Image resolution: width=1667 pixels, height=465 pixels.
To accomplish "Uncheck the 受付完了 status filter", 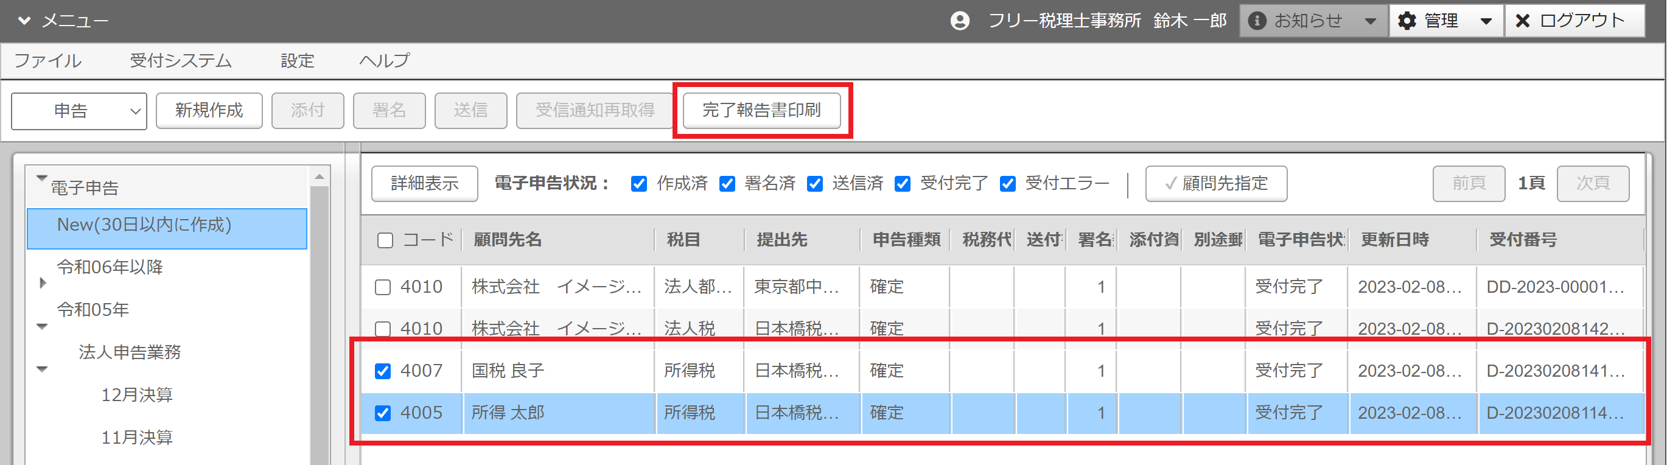I will [x=902, y=184].
